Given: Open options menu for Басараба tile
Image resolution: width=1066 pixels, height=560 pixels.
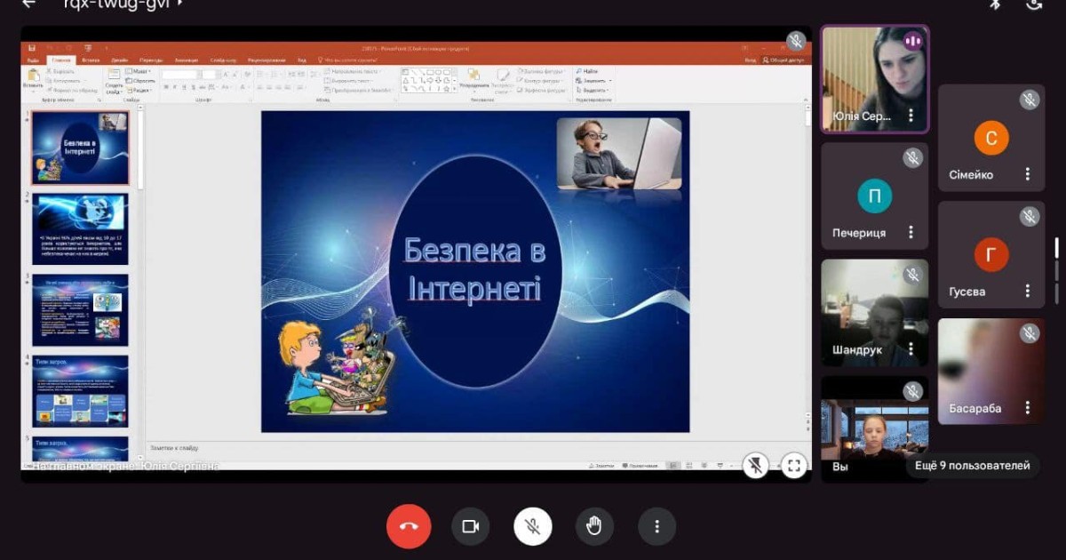Looking at the screenshot, I should pyautogui.click(x=1028, y=407).
